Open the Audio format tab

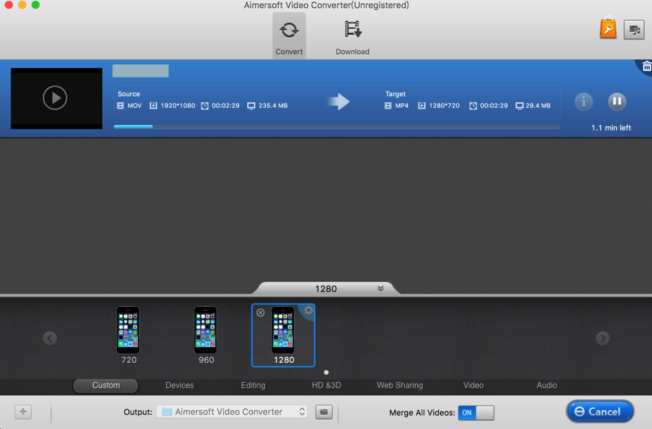(546, 386)
